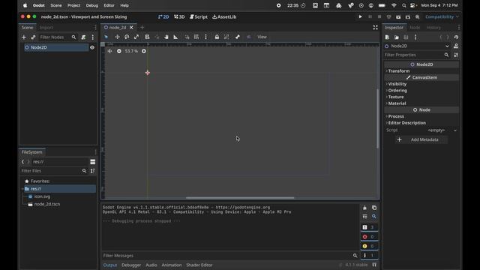Viewport: 480px width, 270px height.
Task: Open the Compatibility renderer dropdown
Action: (442, 16)
